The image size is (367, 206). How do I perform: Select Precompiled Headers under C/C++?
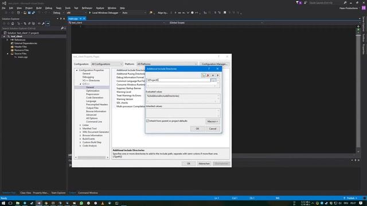pyautogui.click(x=97, y=104)
